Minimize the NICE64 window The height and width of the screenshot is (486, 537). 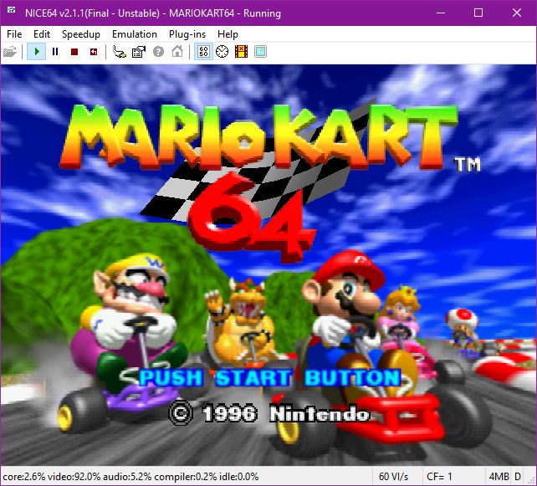tap(441, 13)
